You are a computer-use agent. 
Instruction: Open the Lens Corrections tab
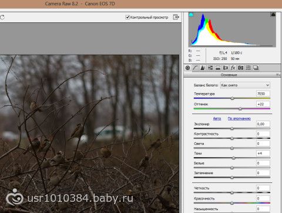pyautogui.click(x=226, y=68)
